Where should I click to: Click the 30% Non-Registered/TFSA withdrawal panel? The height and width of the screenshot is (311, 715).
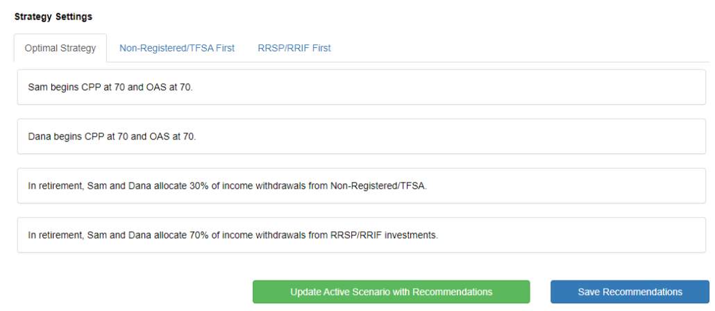click(361, 185)
